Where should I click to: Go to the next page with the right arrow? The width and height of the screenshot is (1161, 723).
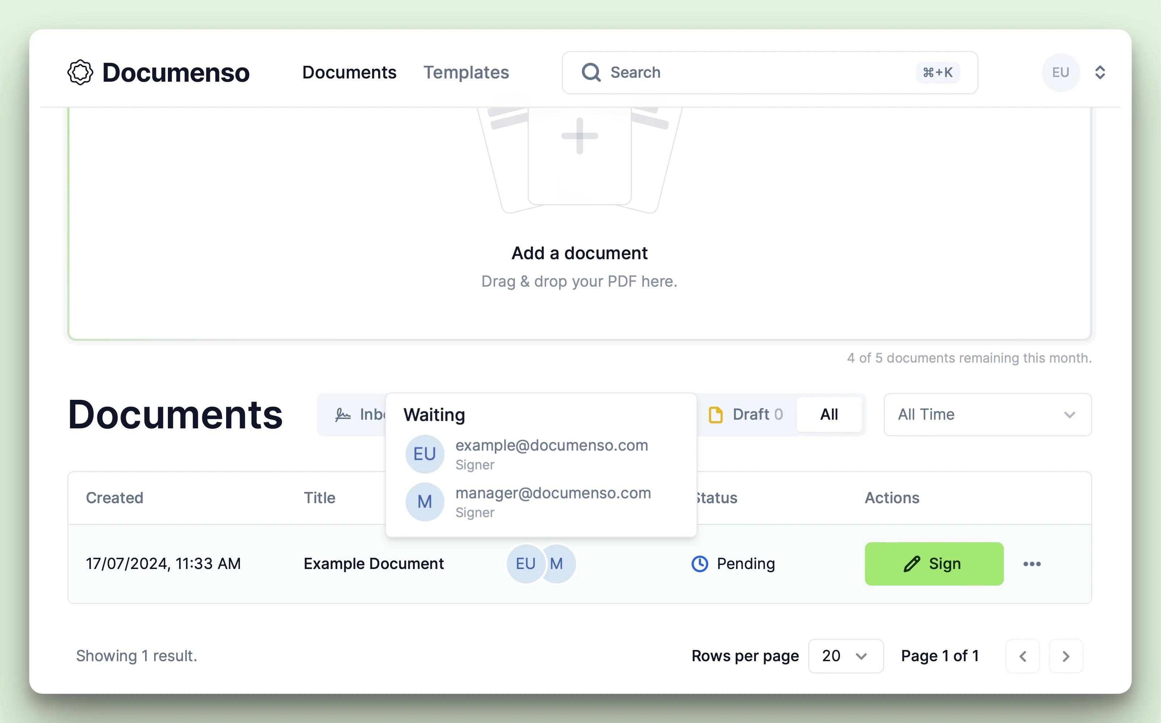coord(1066,655)
